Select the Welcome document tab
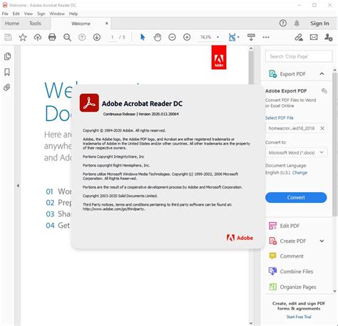 pyautogui.click(x=81, y=23)
